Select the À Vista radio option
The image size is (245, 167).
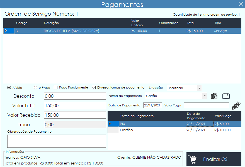click(x=9, y=87)
